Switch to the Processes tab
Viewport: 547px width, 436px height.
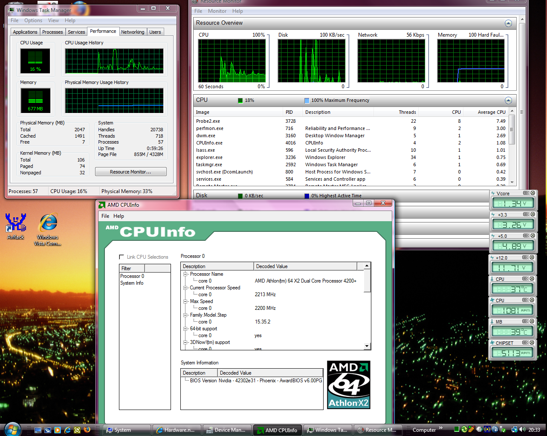point(52,32)
